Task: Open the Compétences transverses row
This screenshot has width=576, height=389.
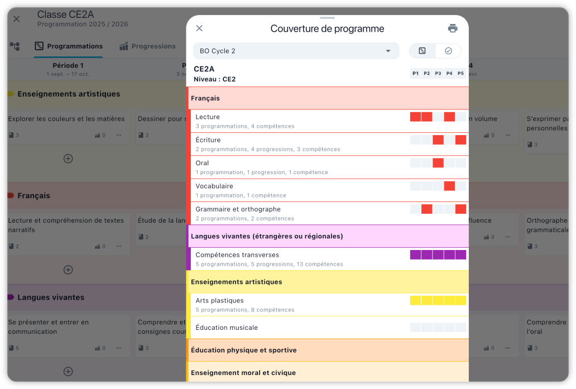Action: 301,259
